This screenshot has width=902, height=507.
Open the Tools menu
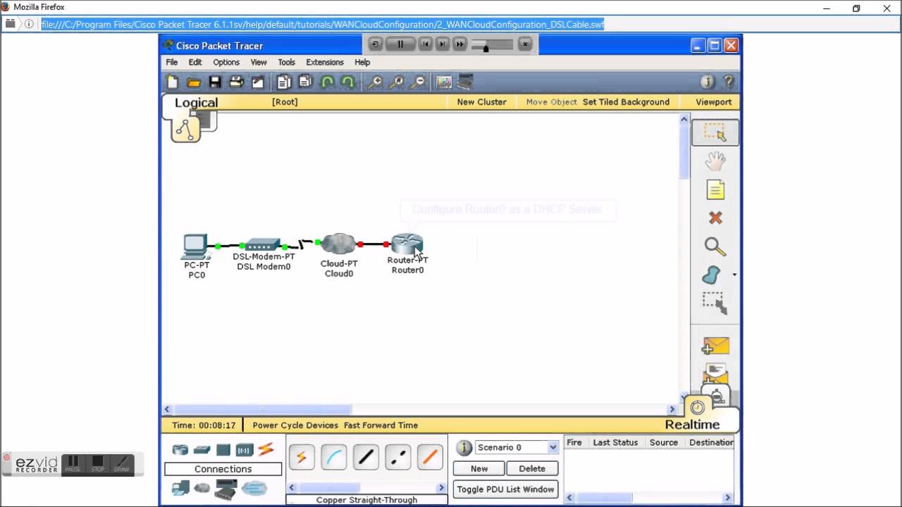tap(286, 62)
